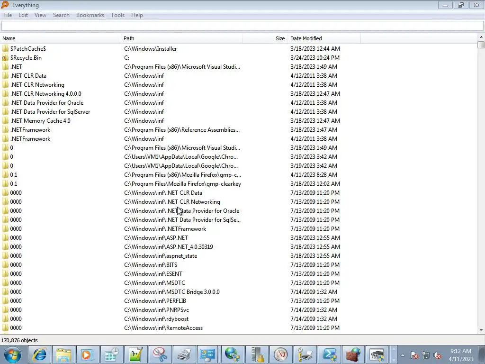Open Windows Explorer from the taskbar

[x=64, y=355]
